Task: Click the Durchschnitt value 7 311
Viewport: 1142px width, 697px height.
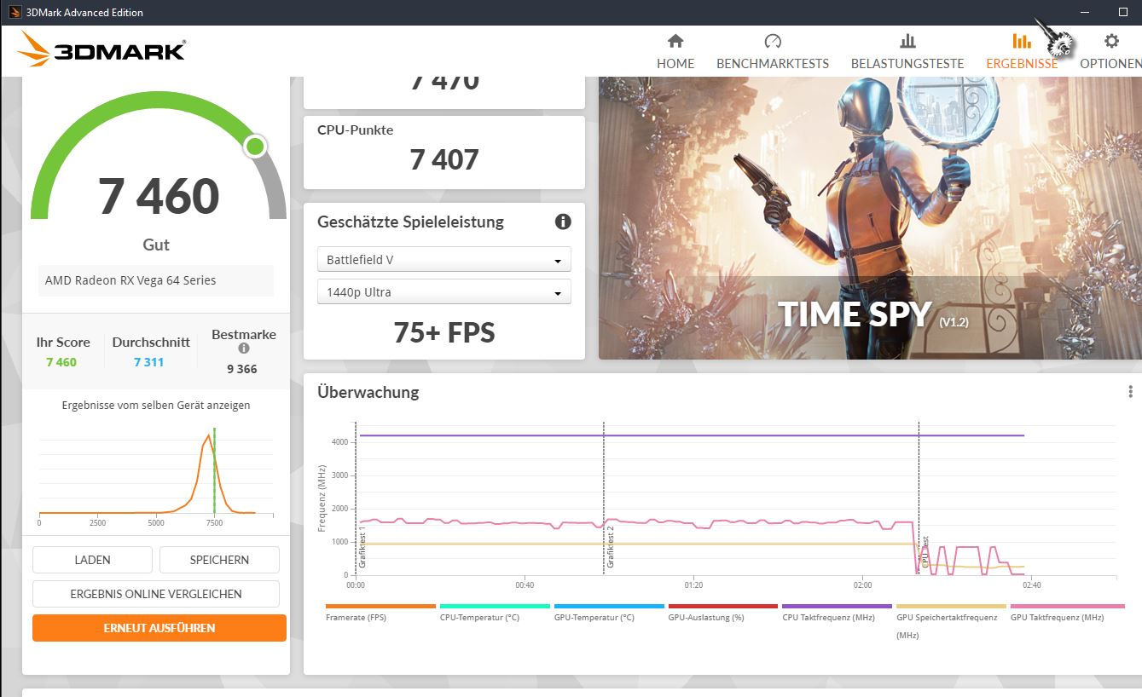Action: [x=149, y=362]
